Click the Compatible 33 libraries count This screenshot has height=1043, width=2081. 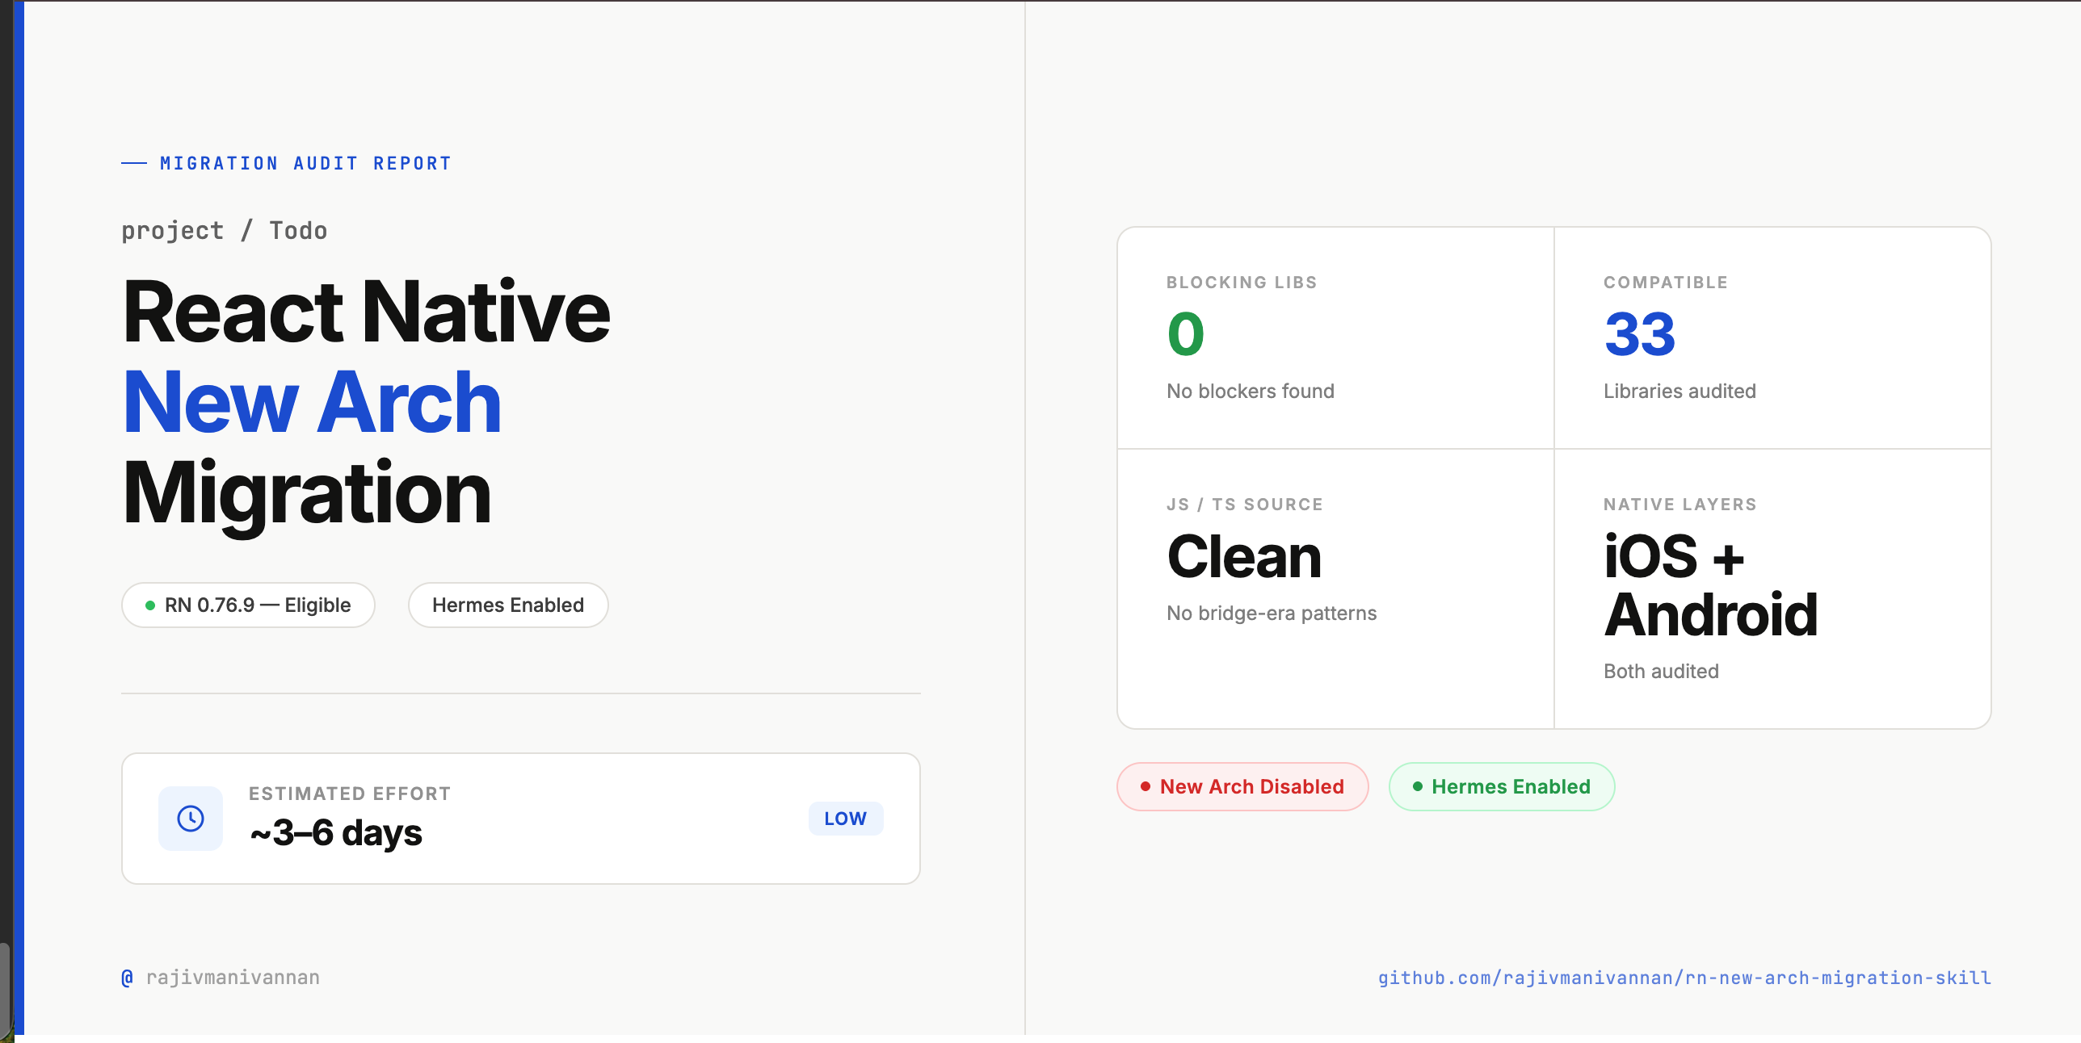click(x=1640, y=334)
